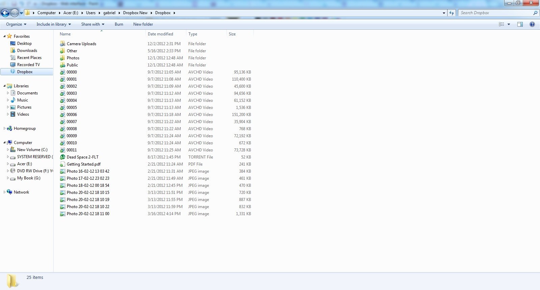Open the Organize menu
Screen dimensions: 540x290
click(x=16, y=24)
